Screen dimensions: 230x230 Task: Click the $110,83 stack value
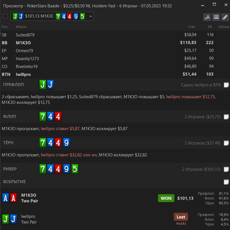tap(188, 43)
